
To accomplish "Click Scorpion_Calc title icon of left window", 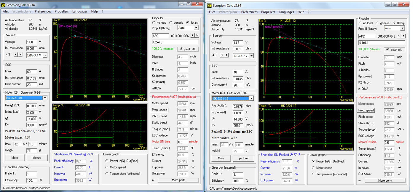I will 3,5.
